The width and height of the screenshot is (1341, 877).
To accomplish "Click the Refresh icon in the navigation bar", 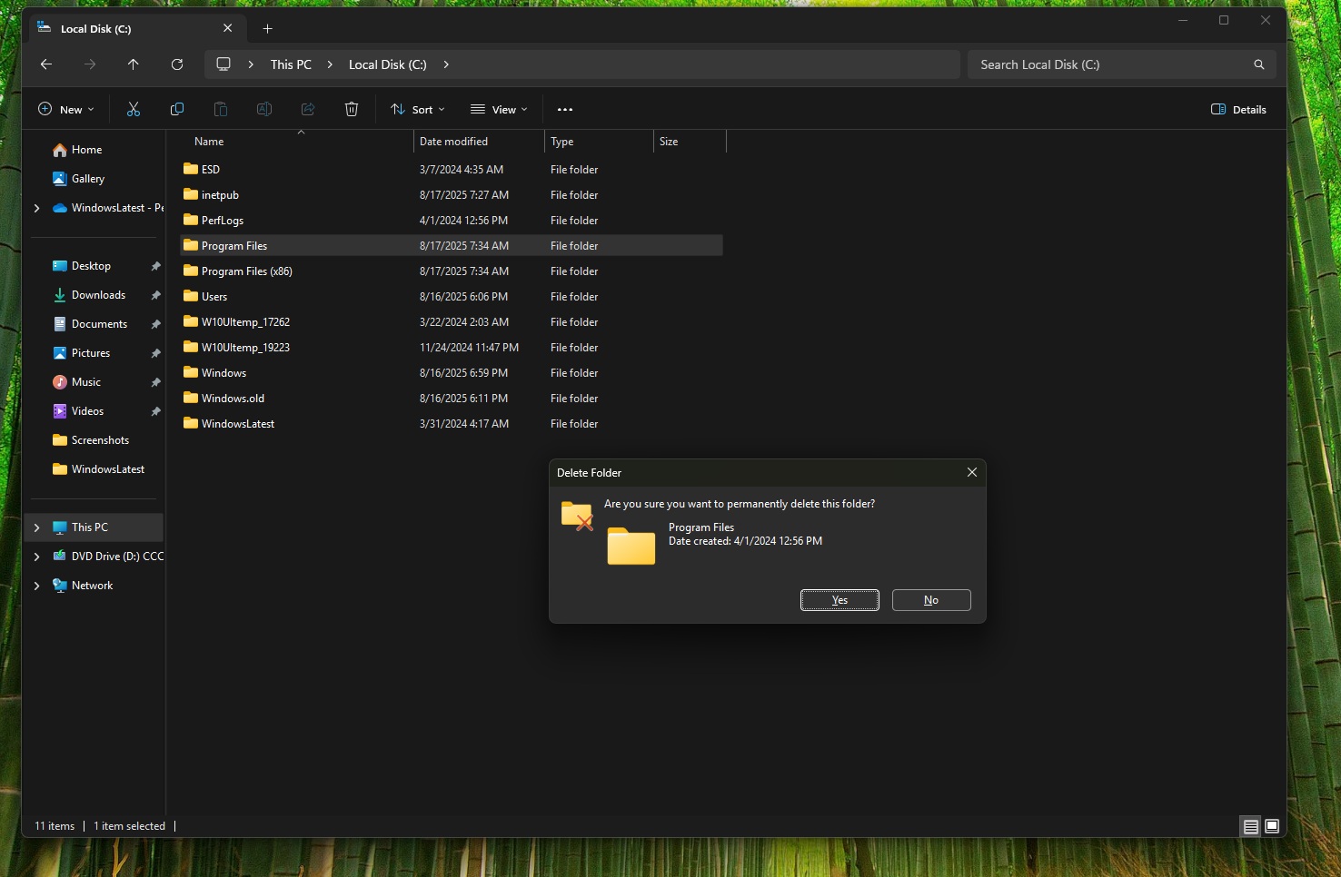I will tap(177, 64).
